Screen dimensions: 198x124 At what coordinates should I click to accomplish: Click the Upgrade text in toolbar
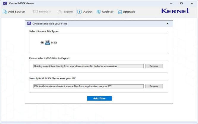click(x=129, y=12)
